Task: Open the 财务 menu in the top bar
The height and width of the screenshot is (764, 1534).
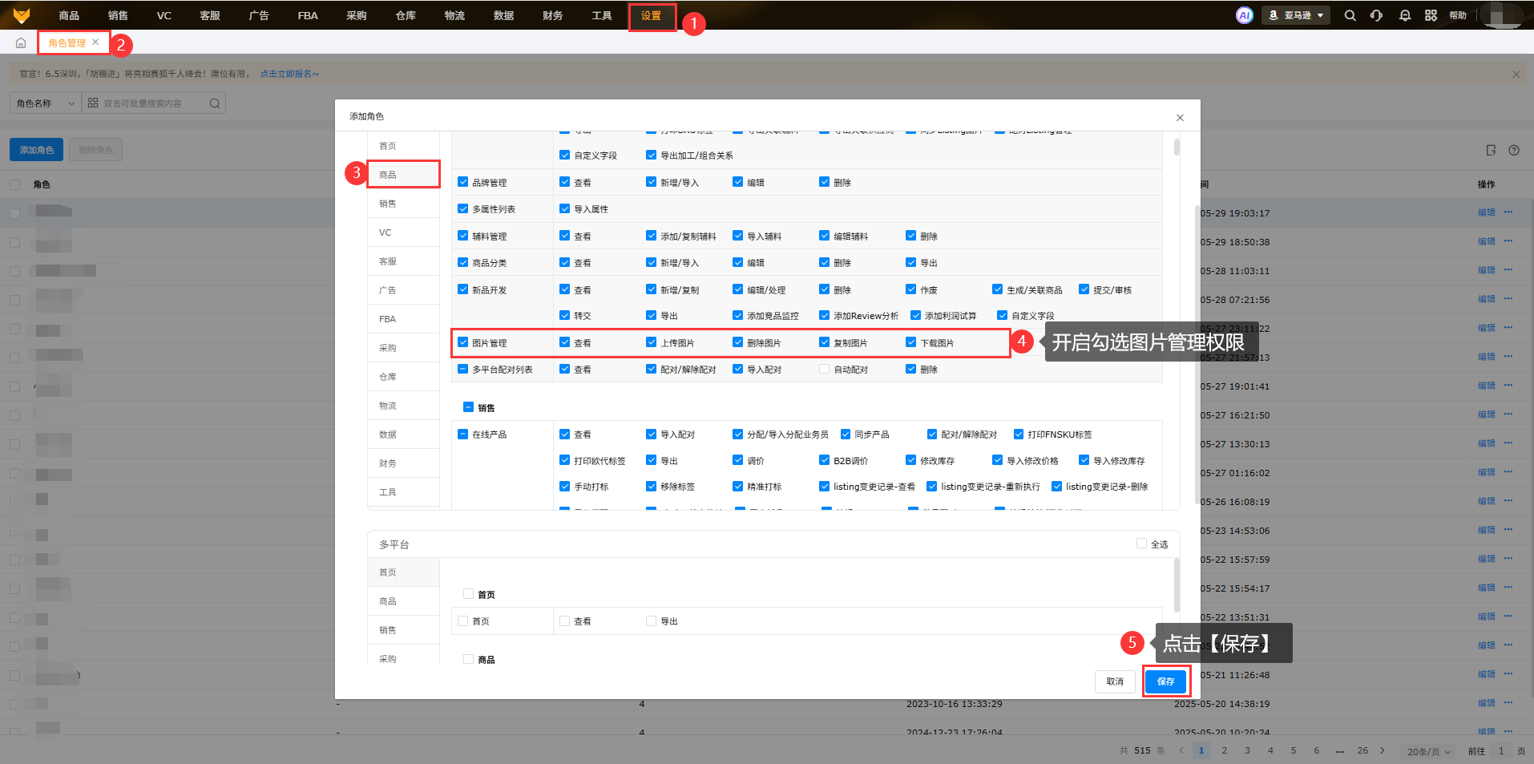Action: (x=552, y=16)
